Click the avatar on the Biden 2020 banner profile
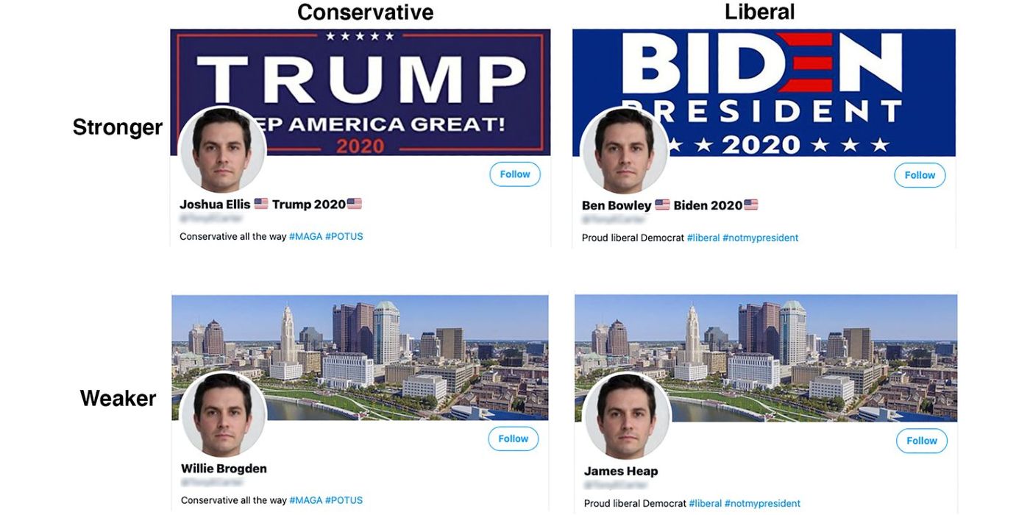This screenshot has width=1030, height=515. [x=625, y=151]
